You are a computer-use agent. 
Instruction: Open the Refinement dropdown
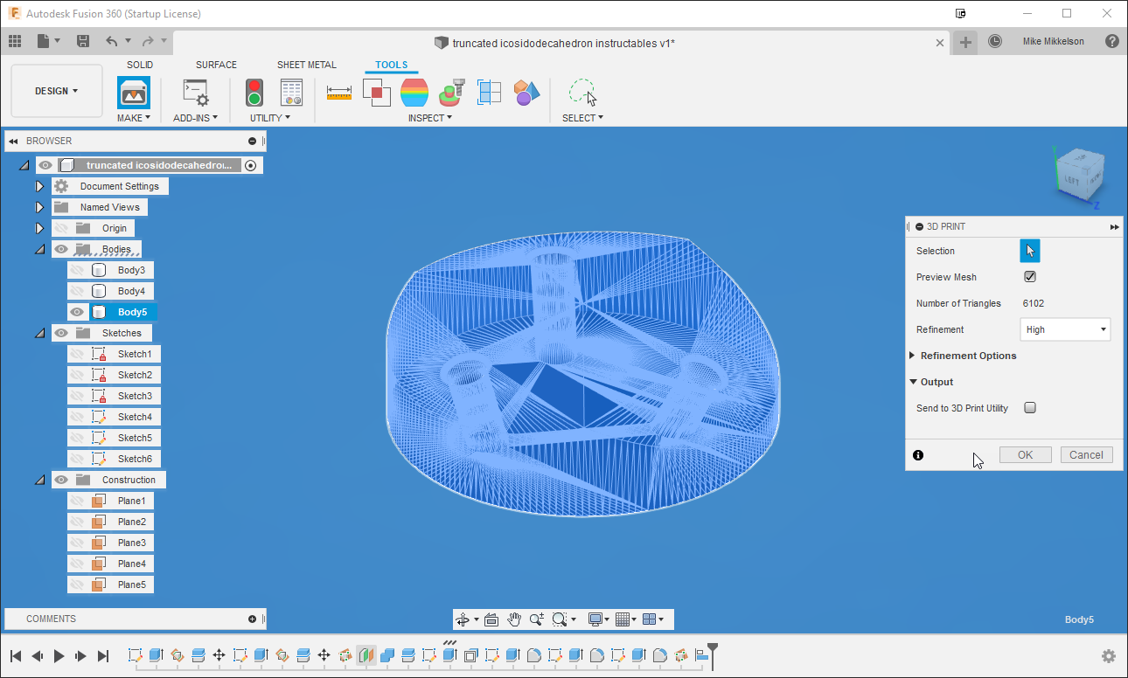pos(1065,329)
